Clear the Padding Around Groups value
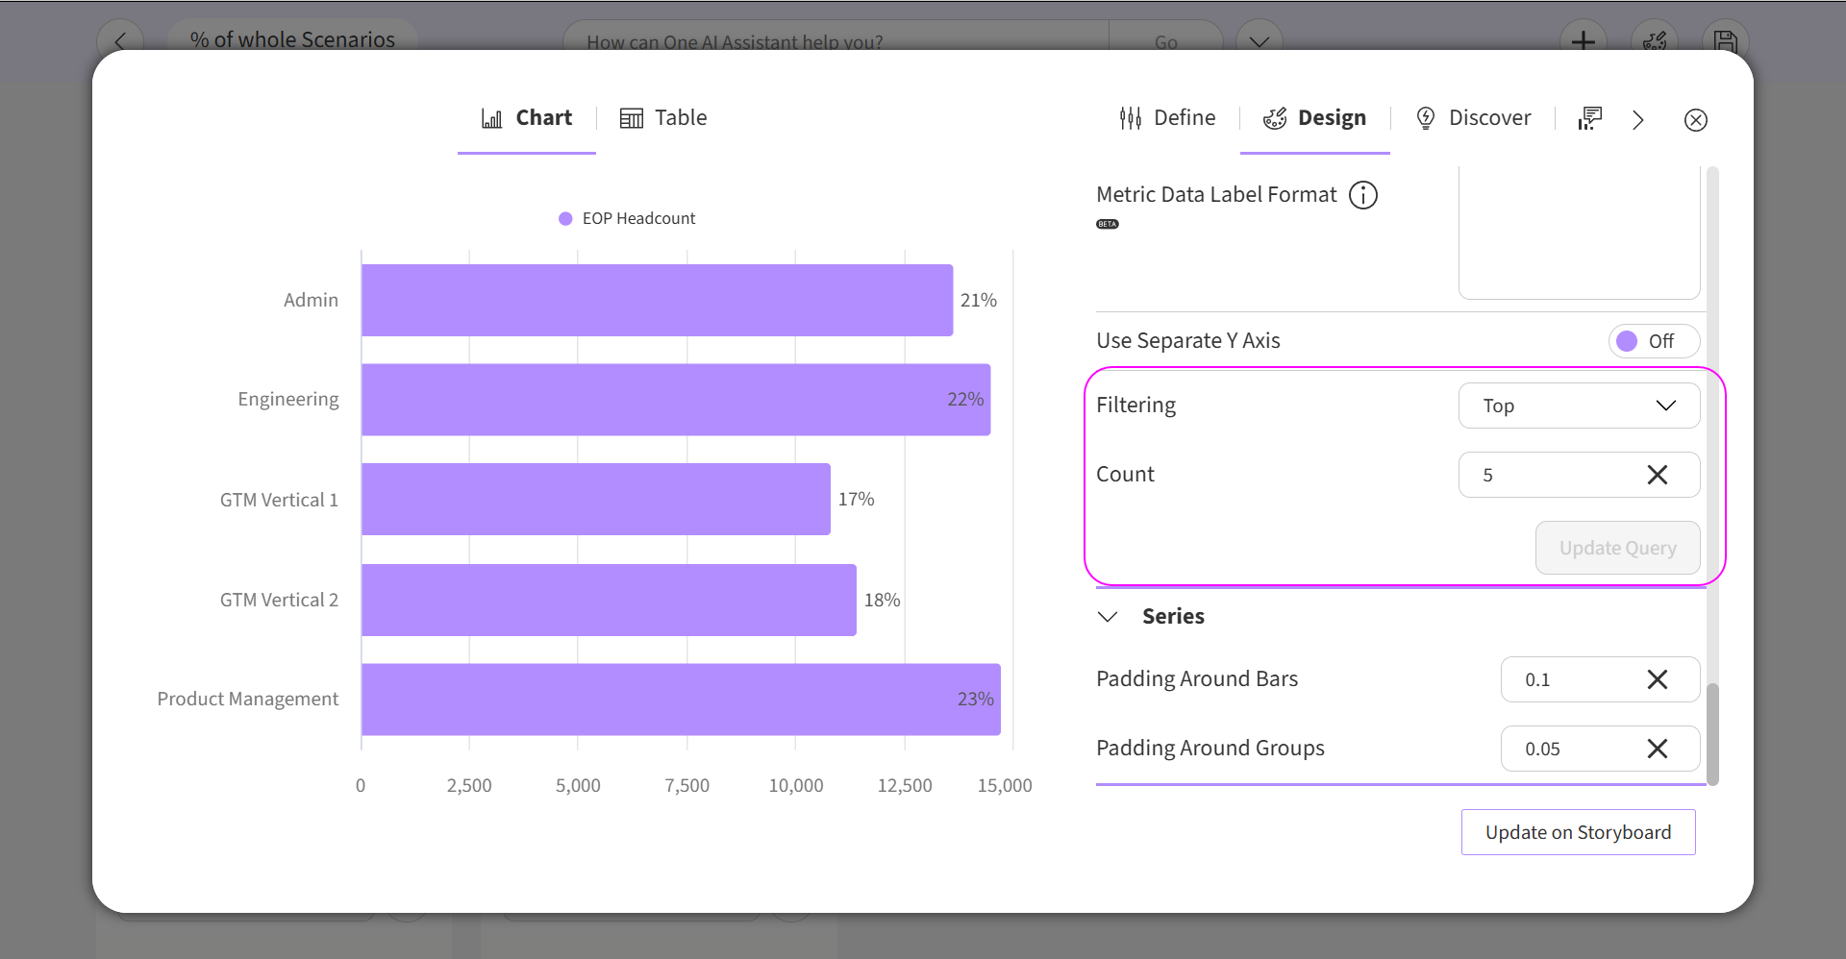Viewport: 1846px width, 959px height. click(x=1657, y=749)
